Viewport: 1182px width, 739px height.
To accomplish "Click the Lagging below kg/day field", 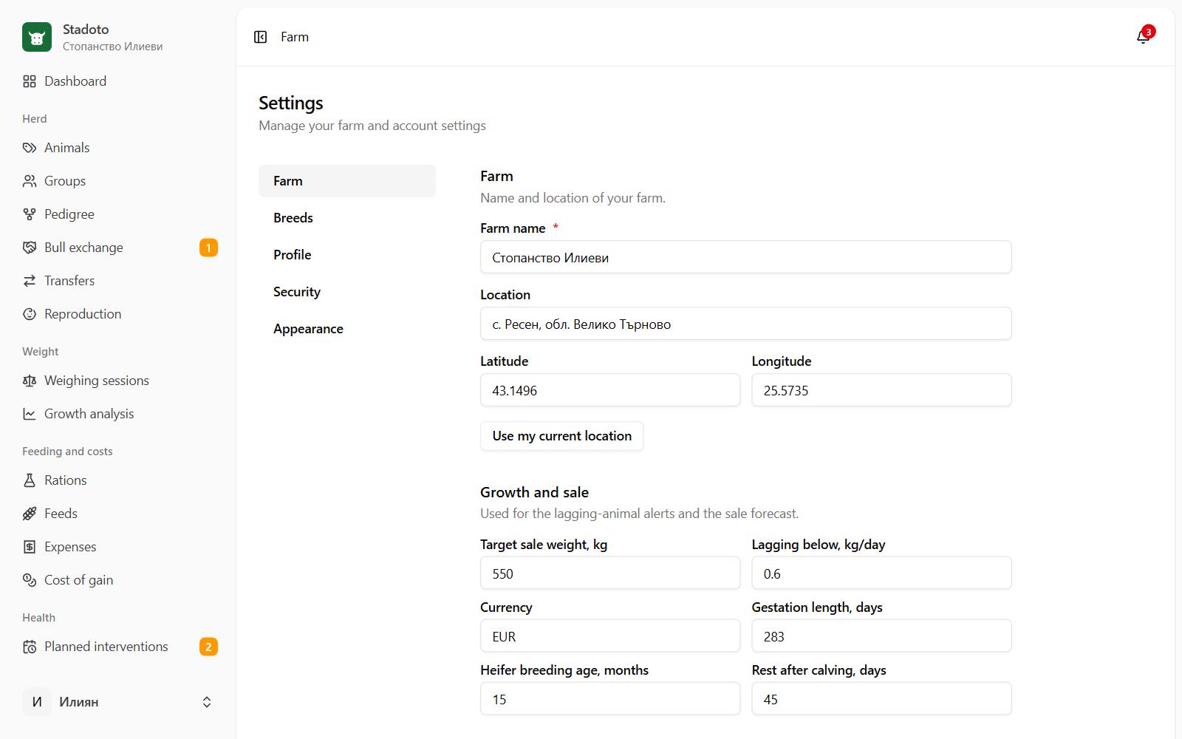I will pos(881,573).
